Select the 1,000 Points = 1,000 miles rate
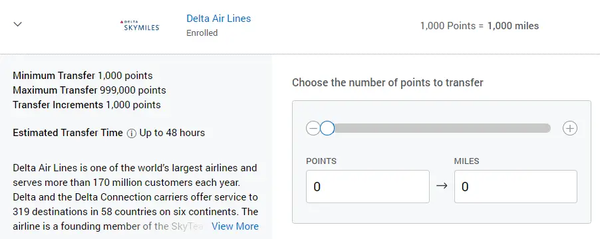 [480, 26]
